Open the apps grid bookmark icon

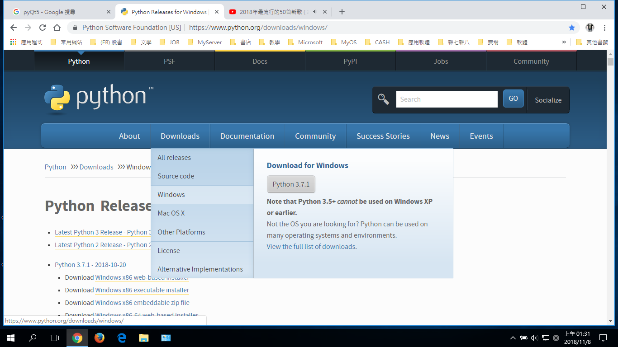[13, 42]
